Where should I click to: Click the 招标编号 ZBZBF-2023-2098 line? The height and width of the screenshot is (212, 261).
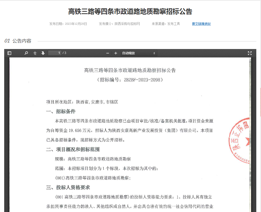(x=130, y=80)
